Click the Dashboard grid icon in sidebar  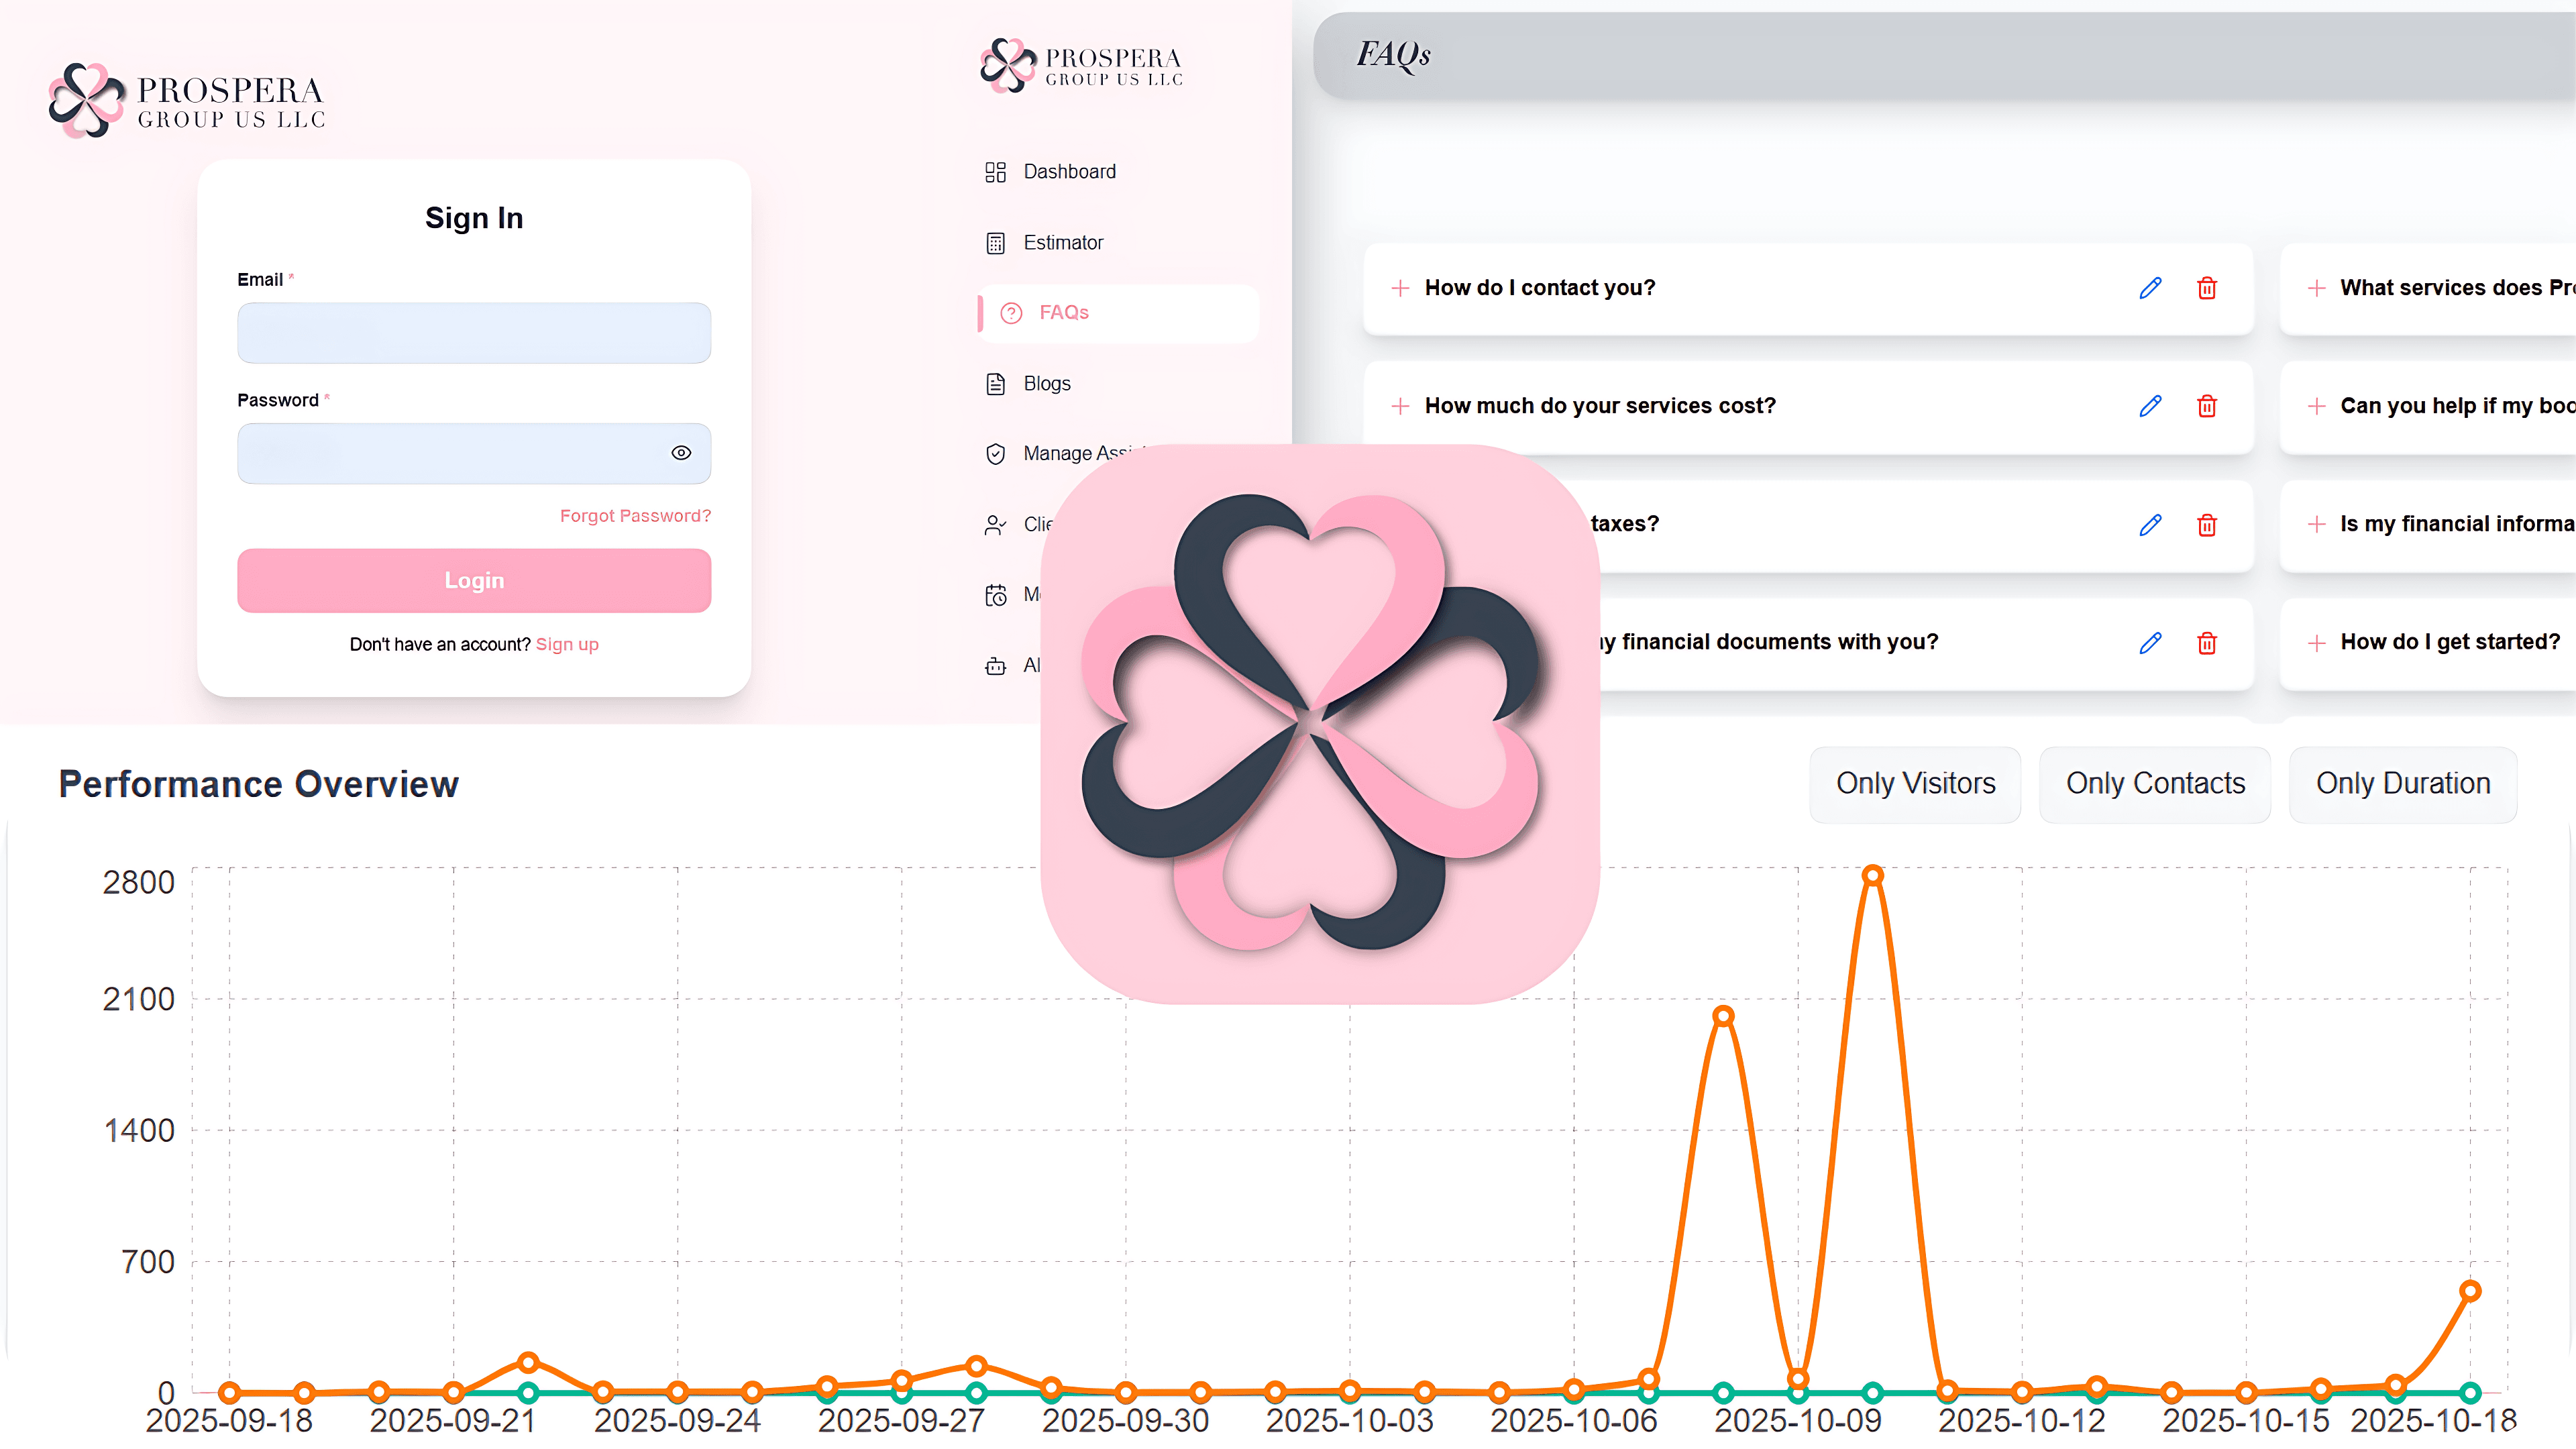point(995,172)
